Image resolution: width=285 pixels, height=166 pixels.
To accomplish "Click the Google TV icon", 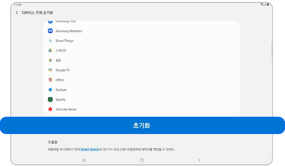I will [x=50, y=70].
